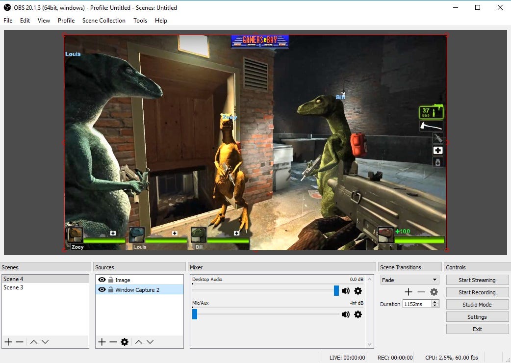The image size is (511, 363).
Task: Remove selected source with minus icon
Action: [x=113, y=342]
